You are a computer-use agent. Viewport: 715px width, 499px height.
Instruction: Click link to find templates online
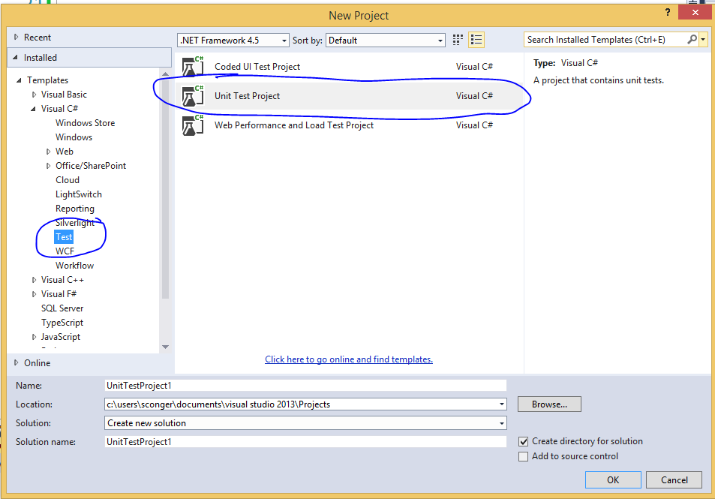click(349, 359)
